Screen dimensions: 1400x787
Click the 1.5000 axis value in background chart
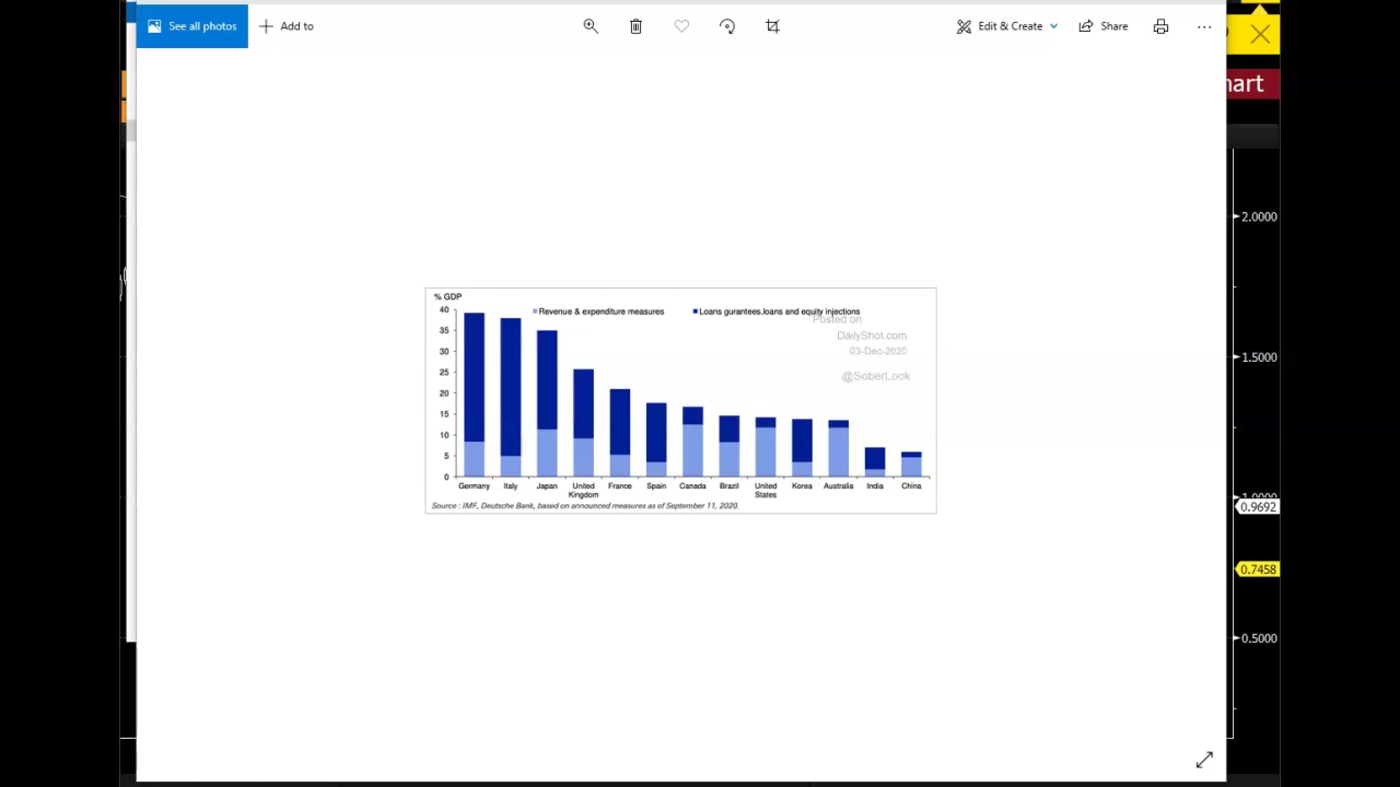tap(1259, 357)
